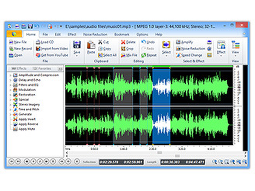Switch to the Effects panel tab
Screen dimensions: 255x191
[20, 68]
